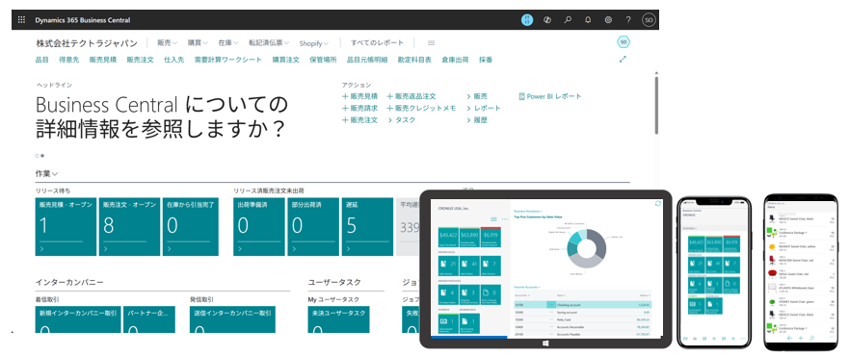
Task: Expand the Shopify dropdown menu
Action: click(x=314, y=43)
